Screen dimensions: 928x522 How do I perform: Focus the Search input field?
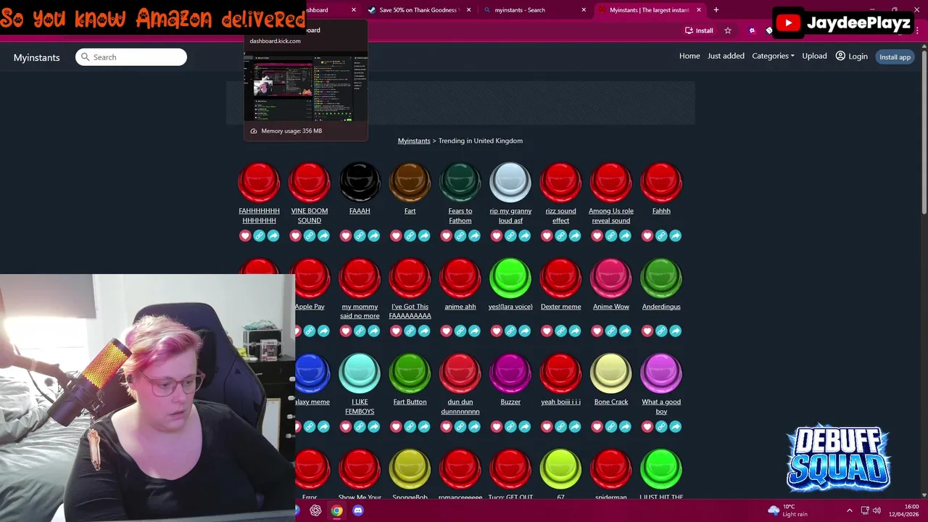pos(131,57)
